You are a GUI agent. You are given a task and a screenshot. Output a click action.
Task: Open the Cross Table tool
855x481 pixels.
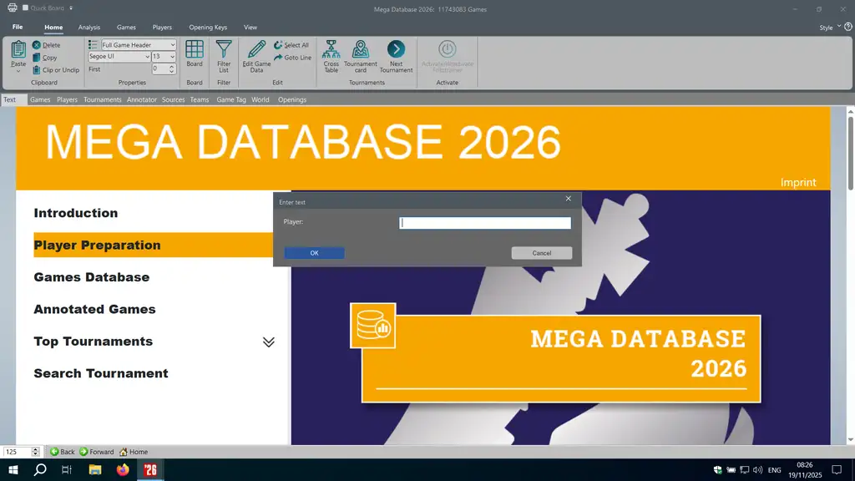point(331,50)
